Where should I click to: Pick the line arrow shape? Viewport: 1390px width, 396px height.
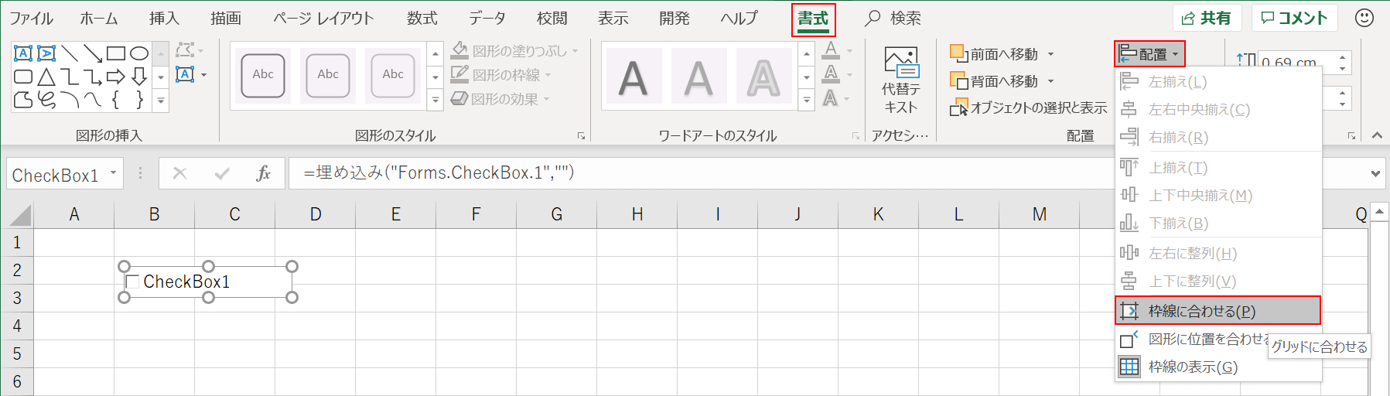93,53
